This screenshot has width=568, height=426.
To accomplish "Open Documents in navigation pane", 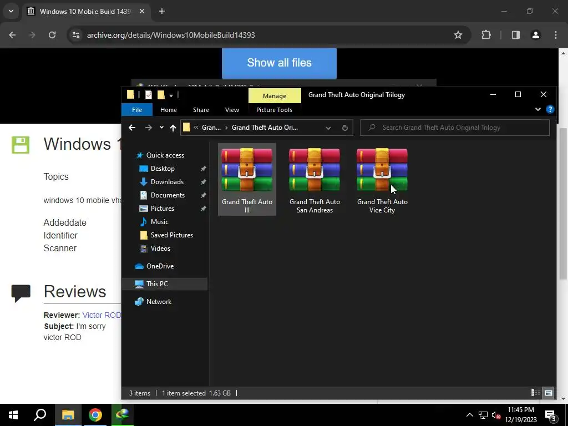I will (x=168, y=195).
